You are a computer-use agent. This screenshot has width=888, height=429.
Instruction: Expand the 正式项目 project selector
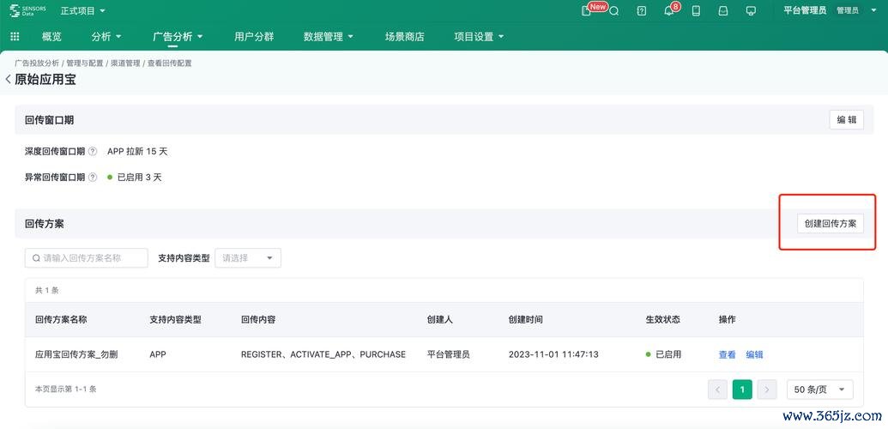pyautogui.click(x=83, y=11)
